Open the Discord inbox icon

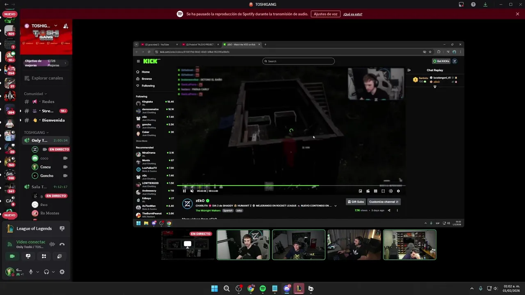click(x=461, y=5)
